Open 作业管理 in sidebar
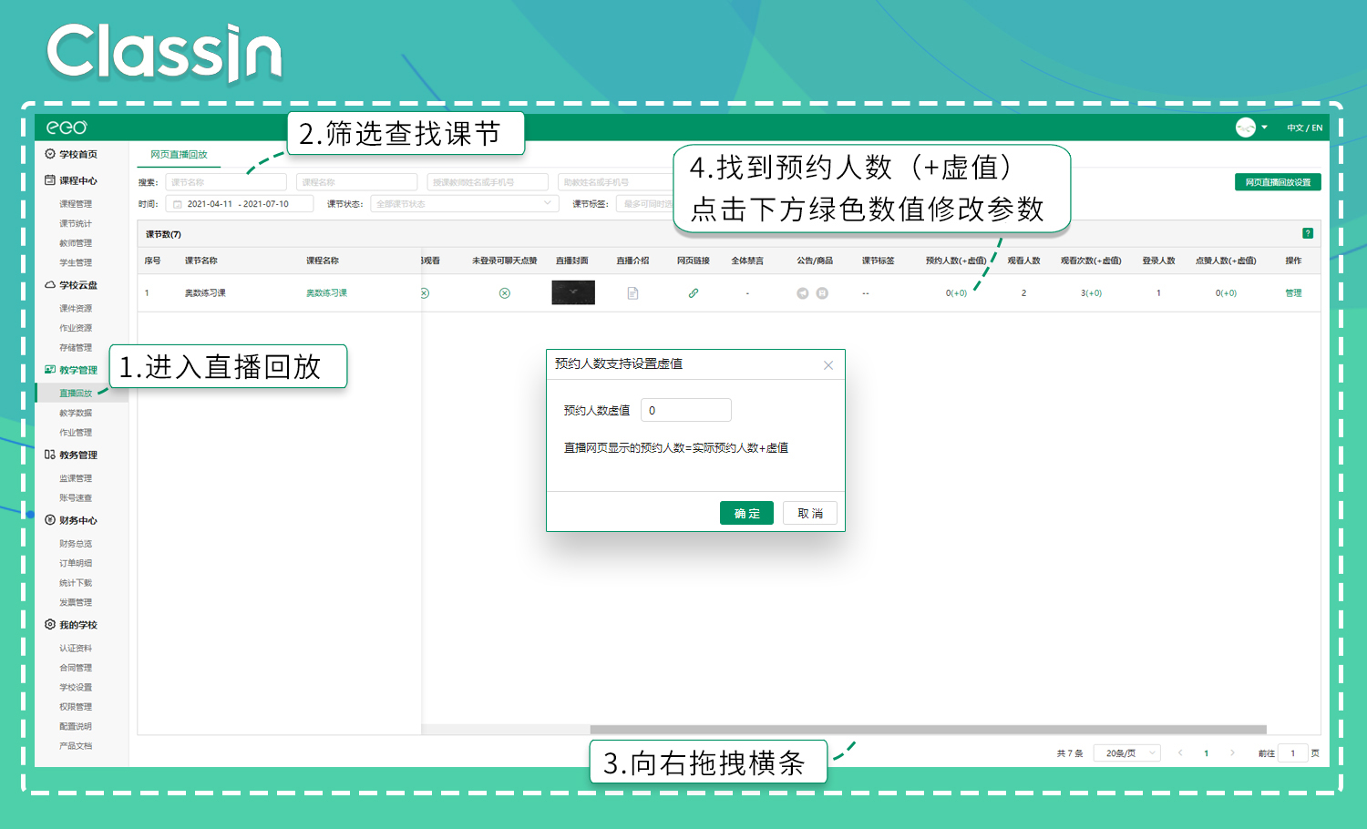The height and width of the screenshot is (829, 1367). click(x=76, y=433)
